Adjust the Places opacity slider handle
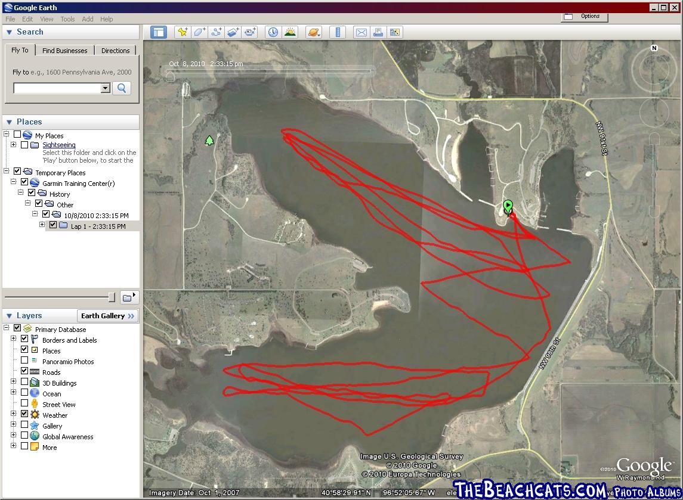Viewport: 683px width, 500px height. [x=112, y=297]
